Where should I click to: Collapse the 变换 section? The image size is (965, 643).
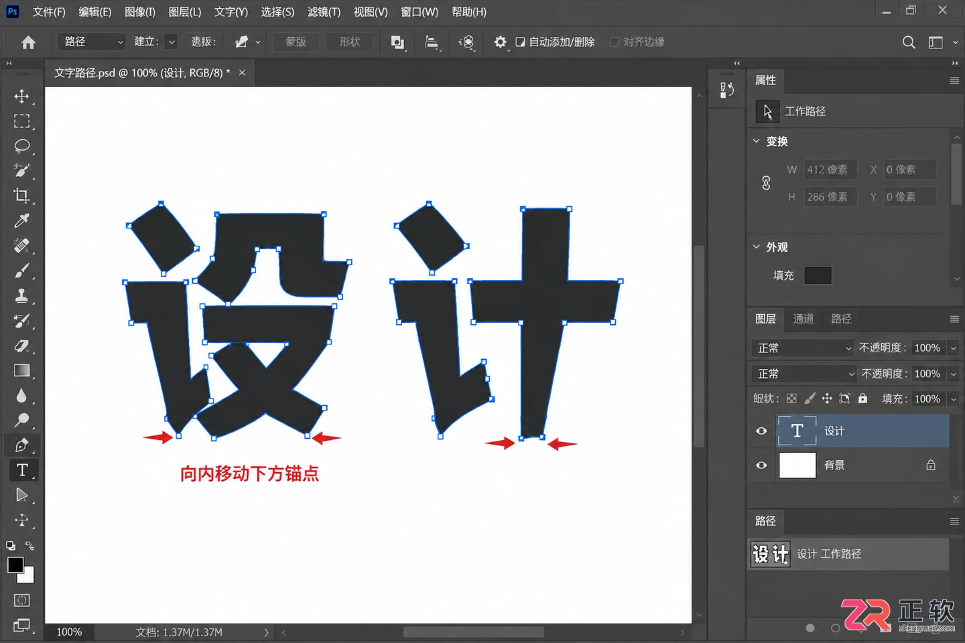[757, 141]
